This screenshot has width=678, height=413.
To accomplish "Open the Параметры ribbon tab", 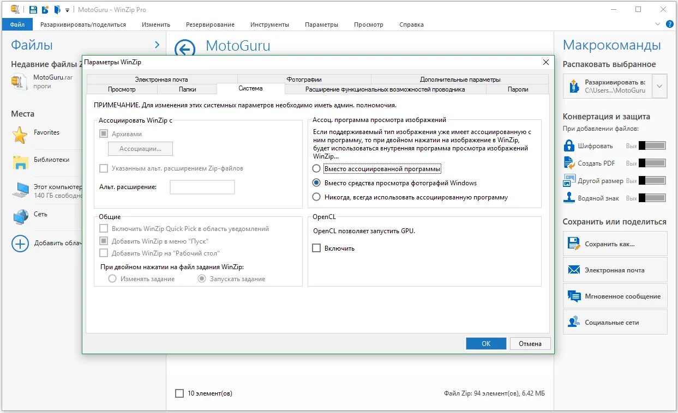I will (321, 25).
